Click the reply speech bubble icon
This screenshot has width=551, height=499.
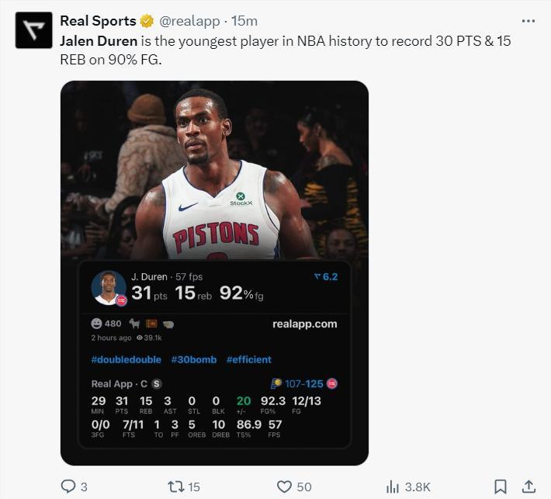coord(69,487)
